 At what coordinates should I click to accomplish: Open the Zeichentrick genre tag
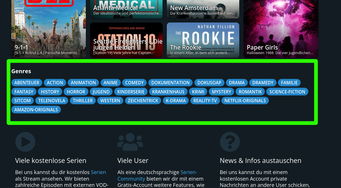(x=143, y=101)
